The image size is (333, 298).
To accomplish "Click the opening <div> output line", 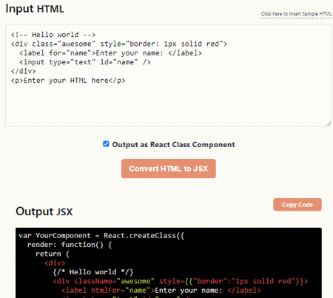I will pyautogui.click(x=55, y=263).
